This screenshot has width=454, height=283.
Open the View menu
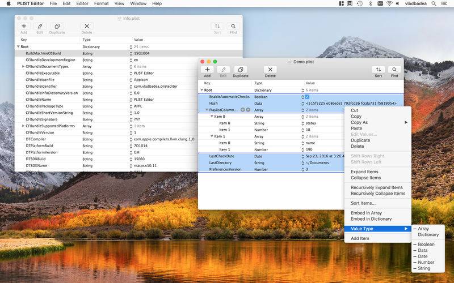coord(119,3)
